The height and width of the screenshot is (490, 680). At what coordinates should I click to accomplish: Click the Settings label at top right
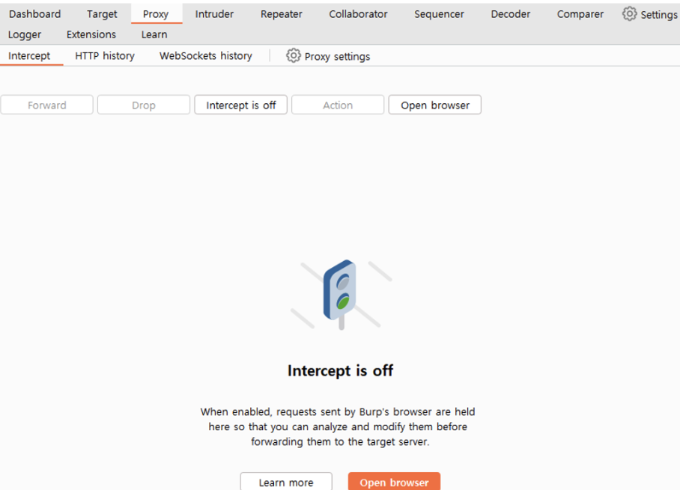pos(659,15)
